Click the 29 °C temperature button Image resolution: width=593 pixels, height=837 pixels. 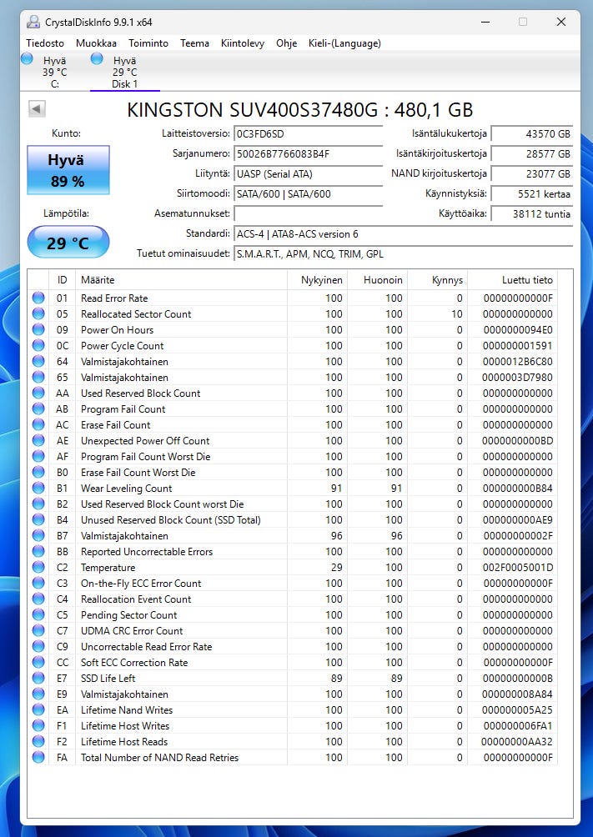pos(68,243)
